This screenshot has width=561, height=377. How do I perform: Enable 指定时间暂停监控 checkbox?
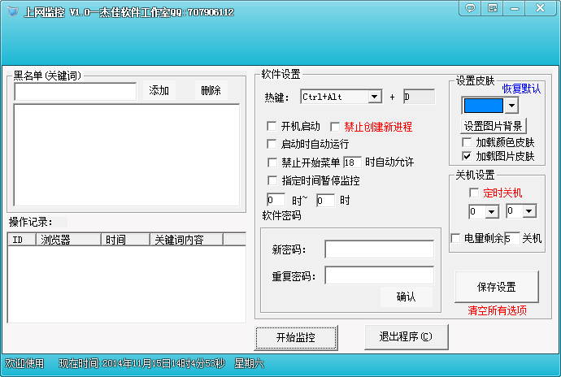pyautogui.click(x=272, y=180)
